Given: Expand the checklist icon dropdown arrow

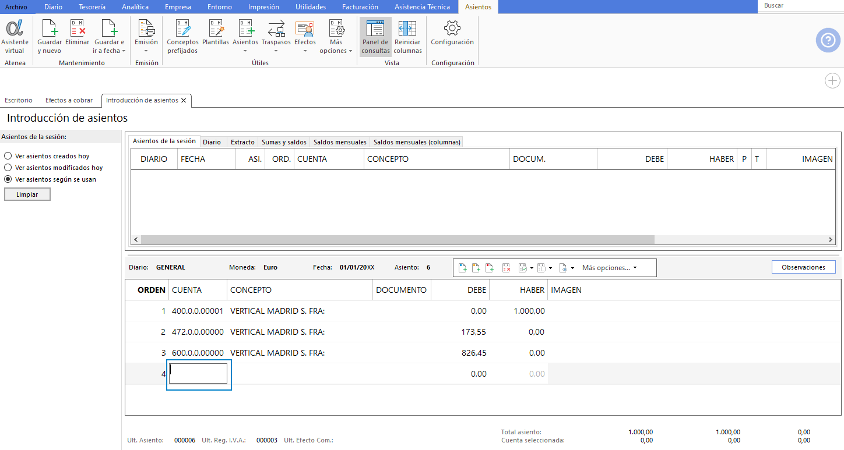Looking at the screenshot, I should point(532,268).
